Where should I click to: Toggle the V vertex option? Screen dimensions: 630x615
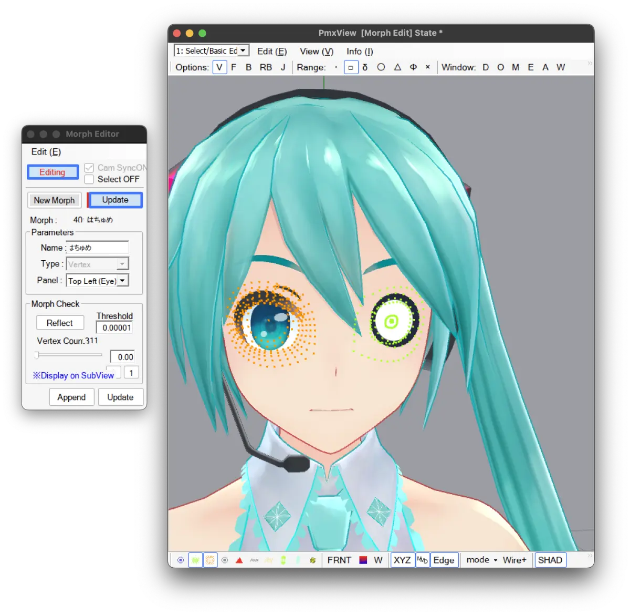pyautogui.click(x=219, y=67)
